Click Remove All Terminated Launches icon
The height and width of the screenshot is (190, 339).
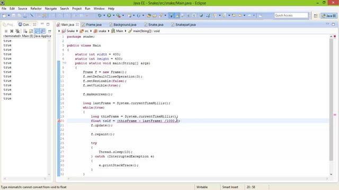point(17,31)
